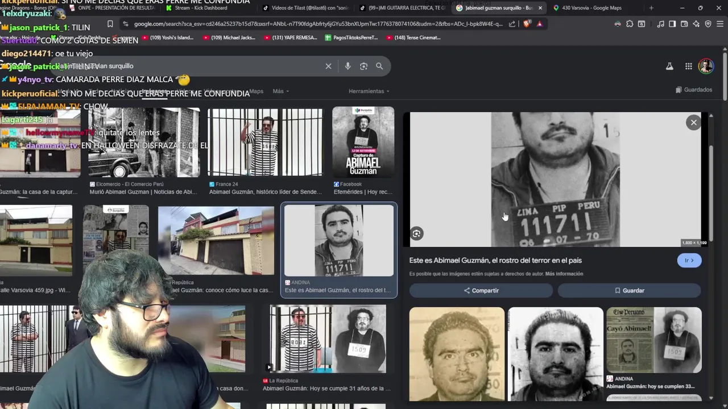Open the Tense Cinematic bookmark
Viewport: 728px width, 409px height.
click(x=413, y=37)
